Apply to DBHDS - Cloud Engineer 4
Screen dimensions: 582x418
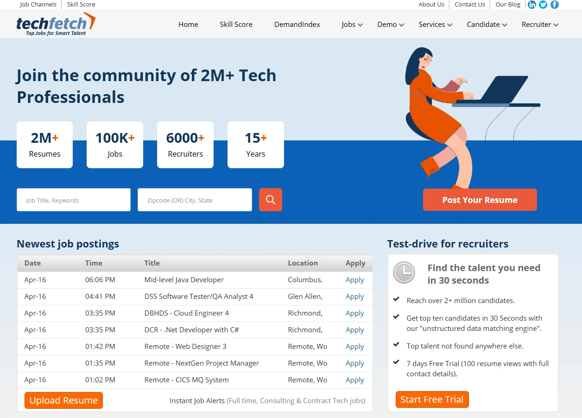(355, 313)
